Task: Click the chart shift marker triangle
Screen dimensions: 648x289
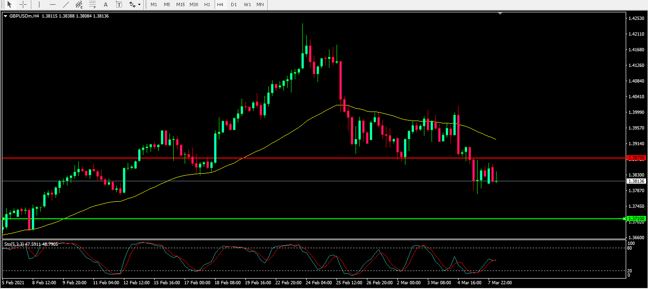Action: point(500,14)
